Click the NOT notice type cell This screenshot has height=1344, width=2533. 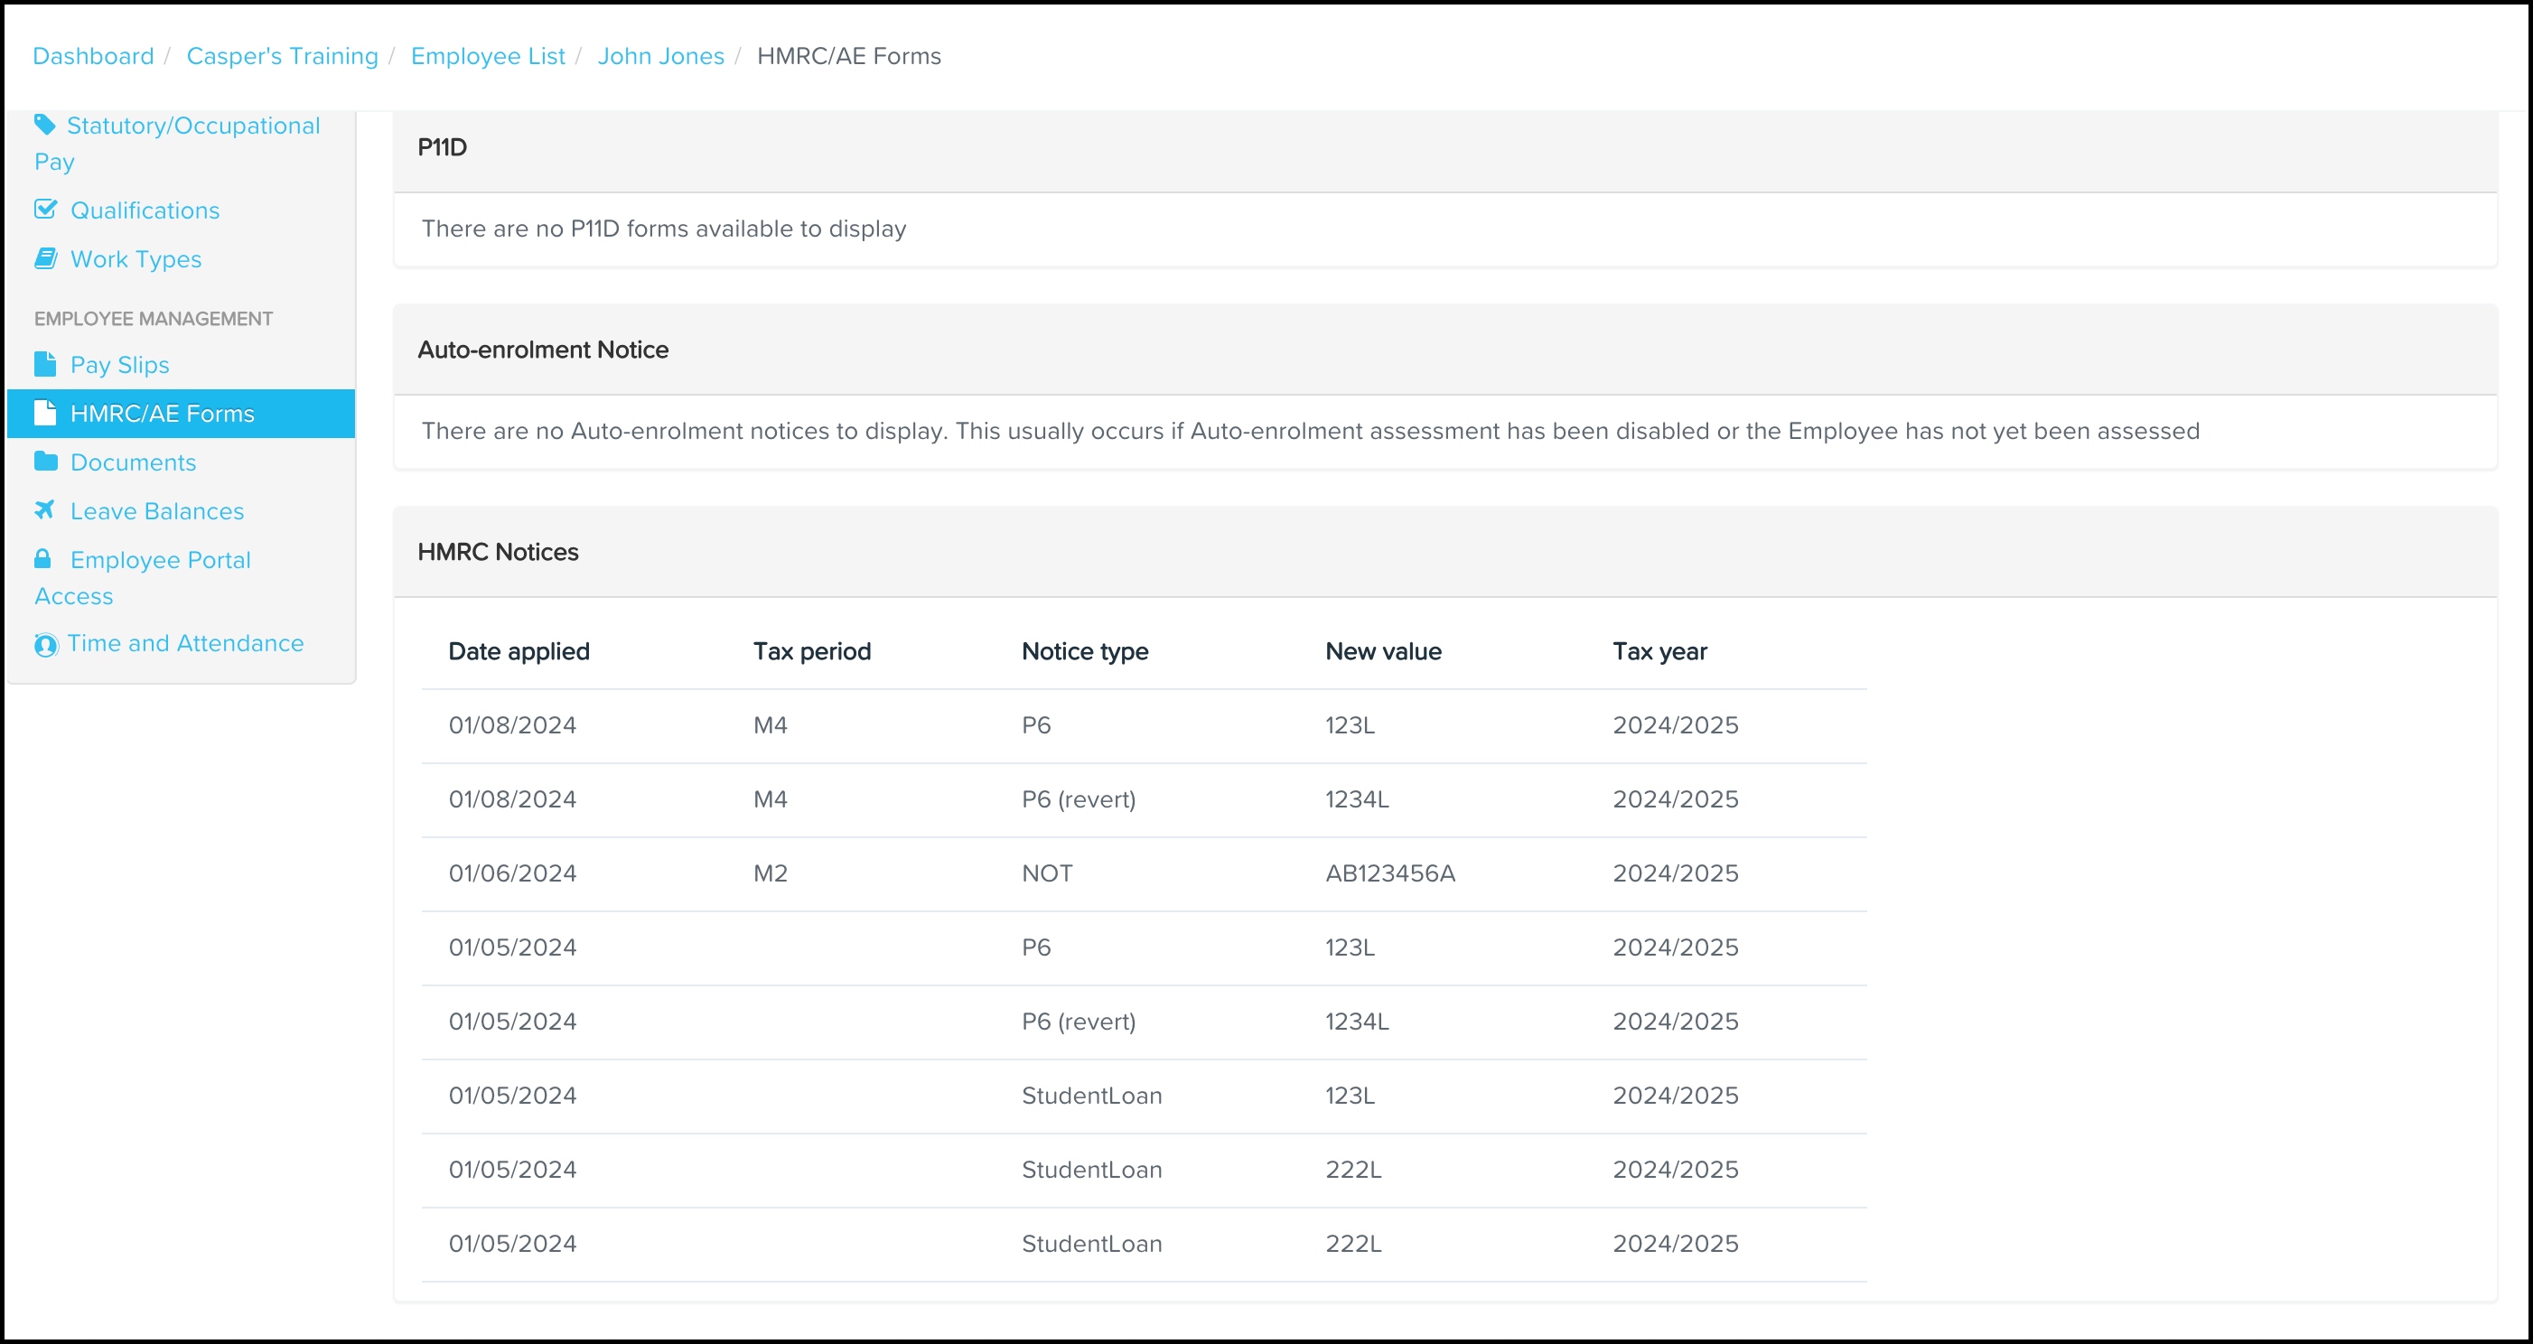coord(1047,873)
